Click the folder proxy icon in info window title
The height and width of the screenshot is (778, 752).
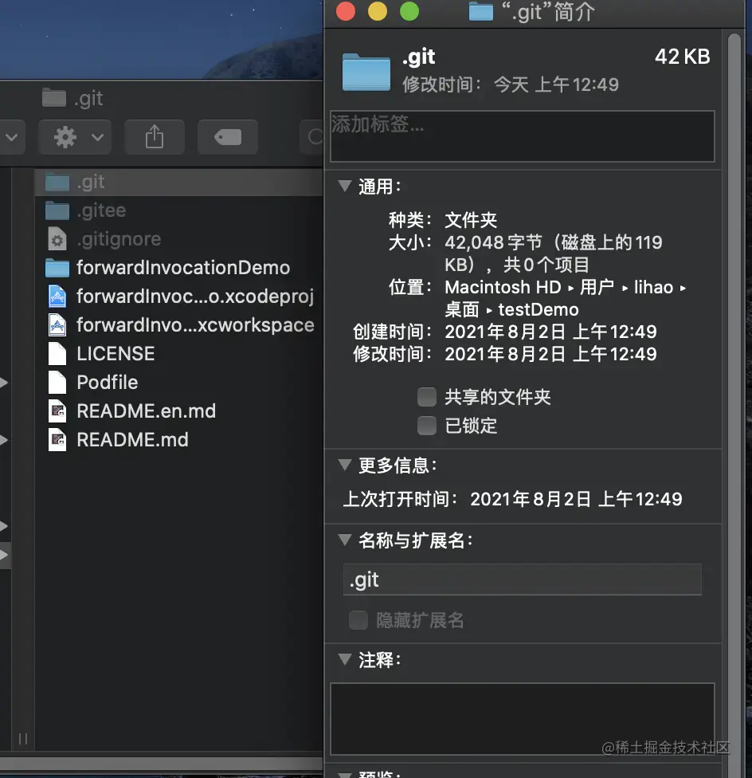coord(481,11)
